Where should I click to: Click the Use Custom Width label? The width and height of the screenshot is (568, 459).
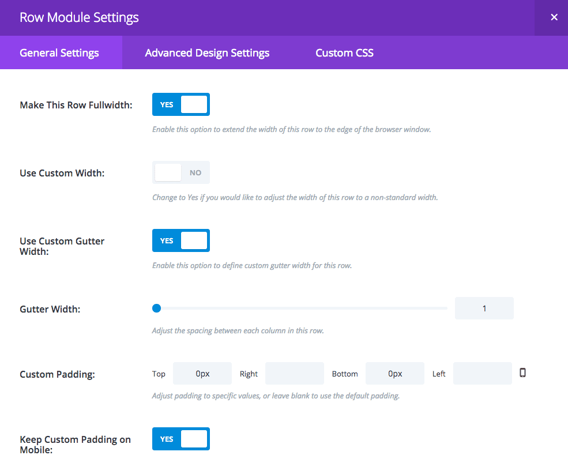[x=62, y=173]
